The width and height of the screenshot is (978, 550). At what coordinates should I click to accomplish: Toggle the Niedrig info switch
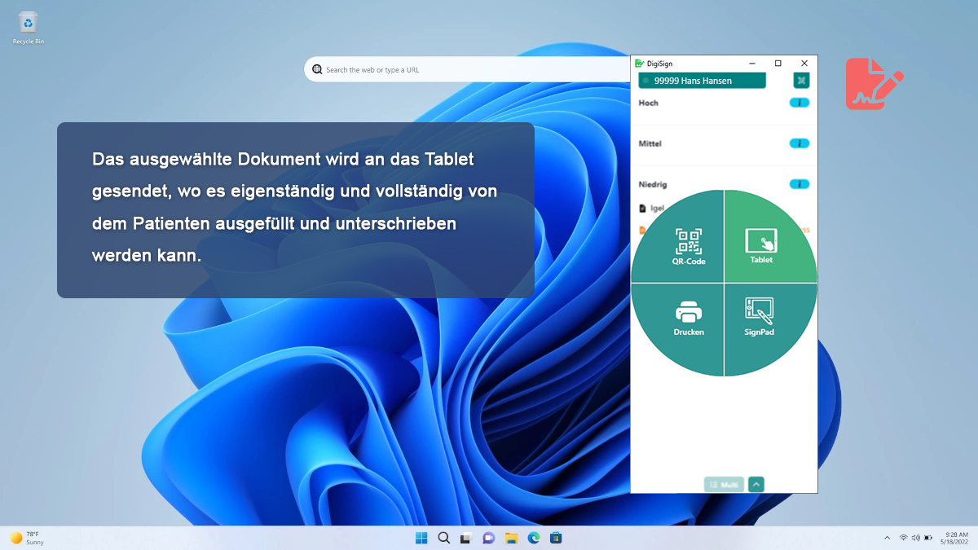click(800, 184)
